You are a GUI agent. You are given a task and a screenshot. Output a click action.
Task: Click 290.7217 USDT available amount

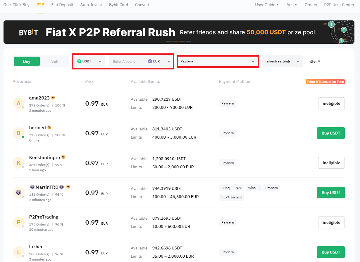pyautogui.click(x=167, y=99)
